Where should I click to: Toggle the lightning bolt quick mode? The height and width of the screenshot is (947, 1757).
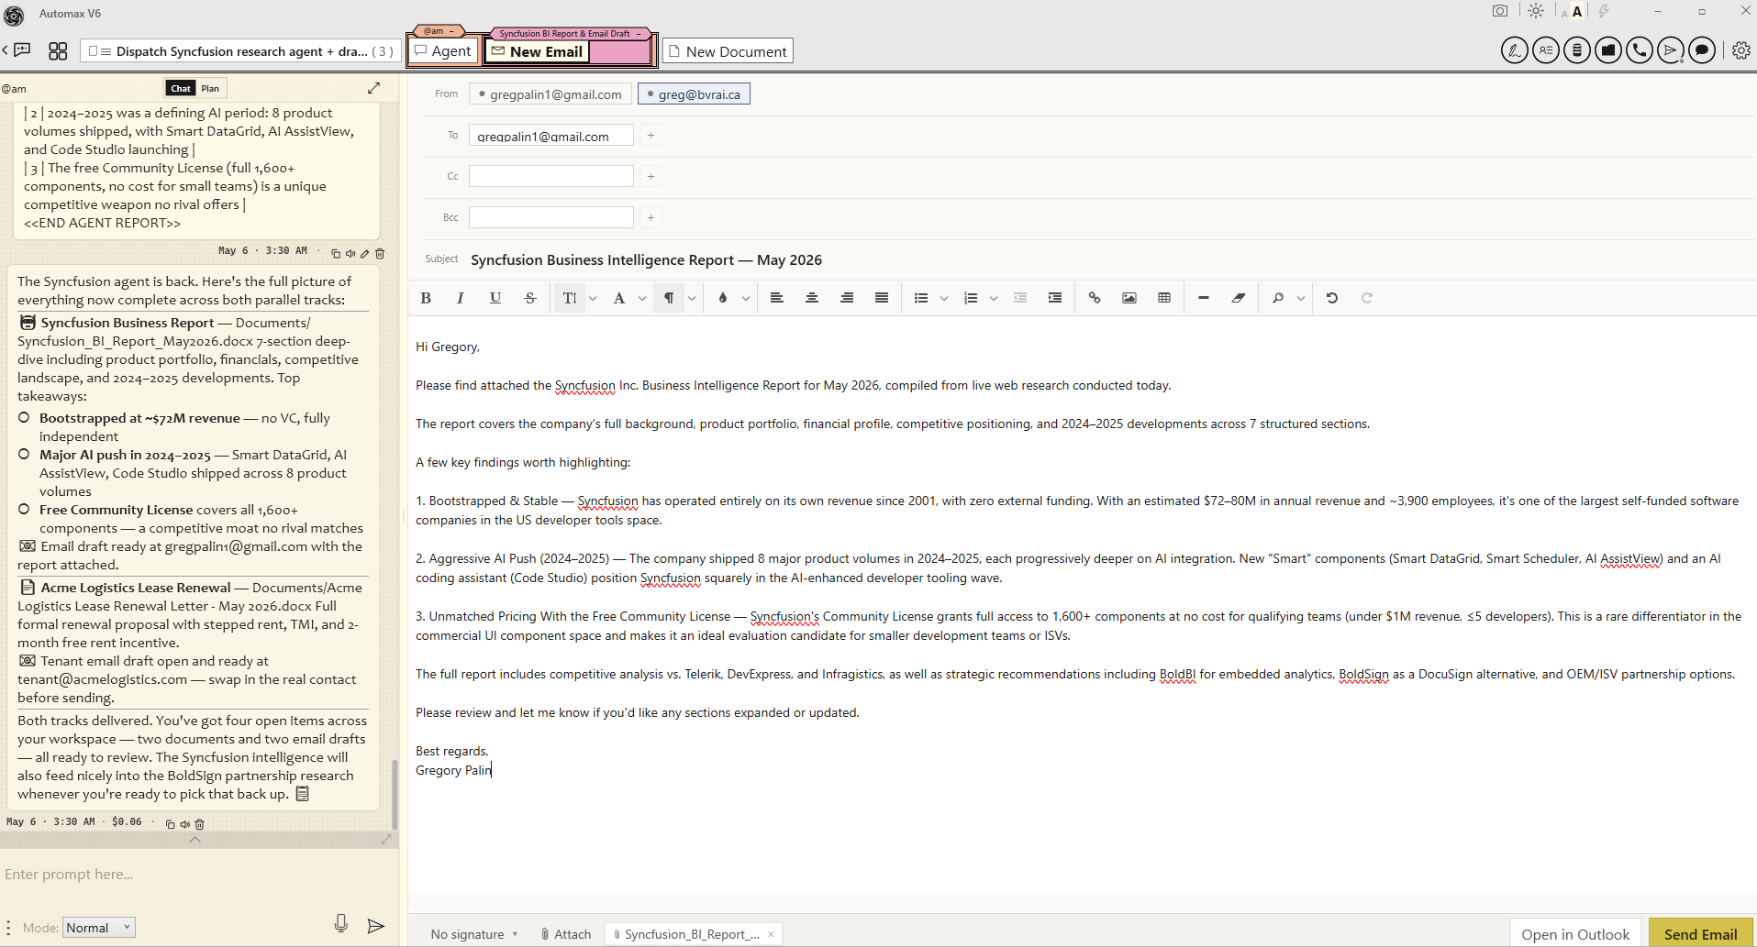click(x=1604, y=11)
